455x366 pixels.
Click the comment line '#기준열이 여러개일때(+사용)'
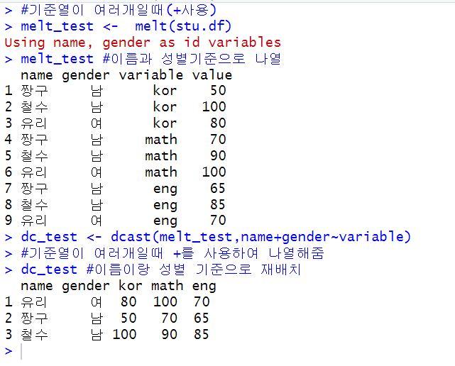(119, 10)
